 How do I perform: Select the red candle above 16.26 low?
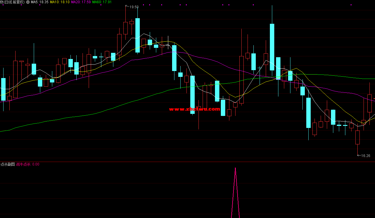(357, 137)
